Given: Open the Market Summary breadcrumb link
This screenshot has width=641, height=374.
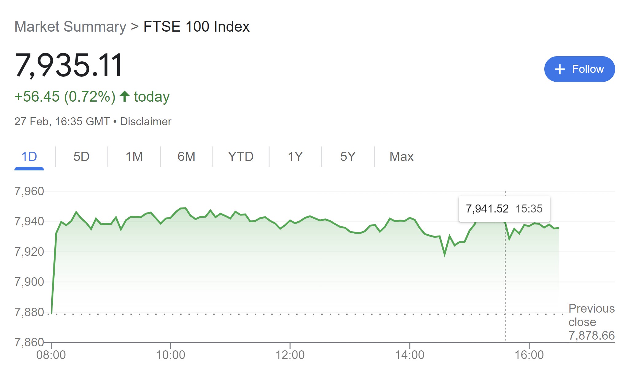Looking at the screenshot, I should tap(70, 27).
